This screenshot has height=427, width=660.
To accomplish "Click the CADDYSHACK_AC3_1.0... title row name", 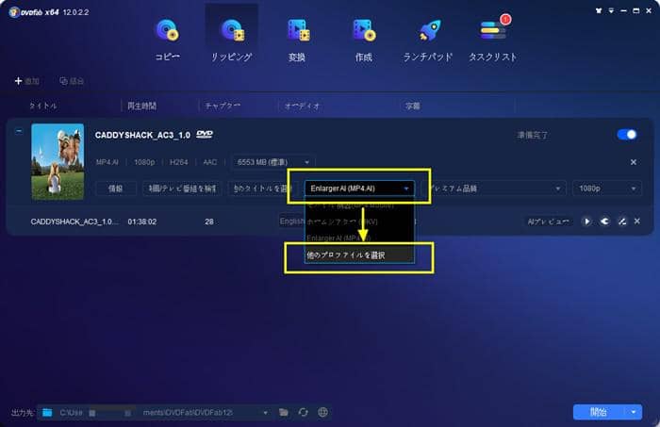I will [x=74, y=222].
